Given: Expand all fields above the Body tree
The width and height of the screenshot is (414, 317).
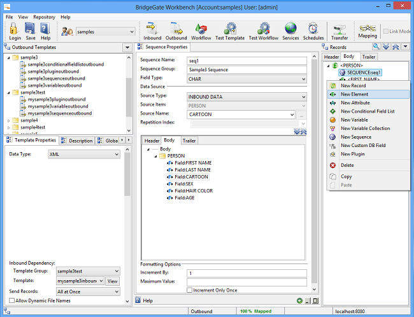Looking at the screenshot, I should pos(297,131).
